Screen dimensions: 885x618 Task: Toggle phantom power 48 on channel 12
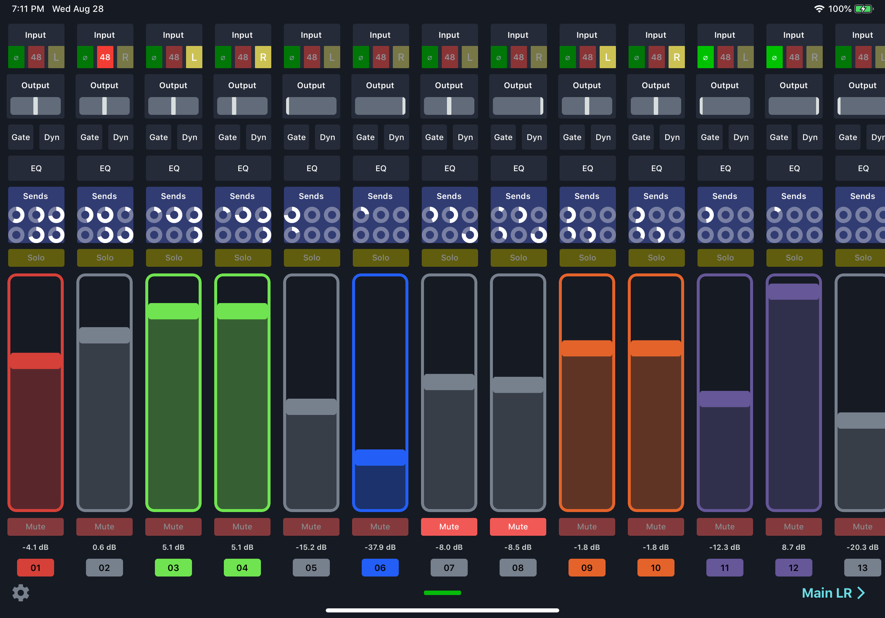pos(795,57)
